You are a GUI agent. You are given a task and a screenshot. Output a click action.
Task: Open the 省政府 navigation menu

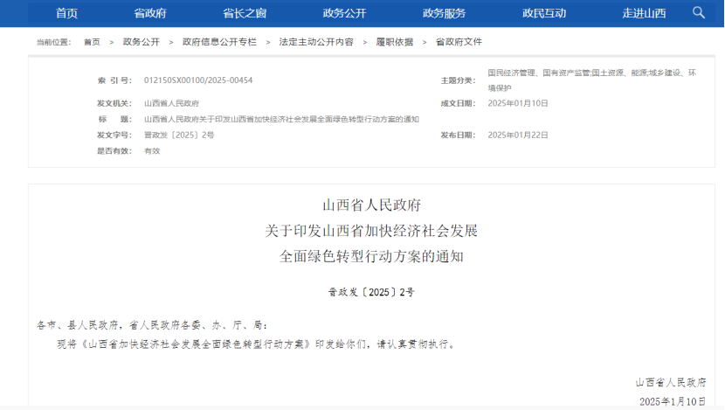(150, 13)
